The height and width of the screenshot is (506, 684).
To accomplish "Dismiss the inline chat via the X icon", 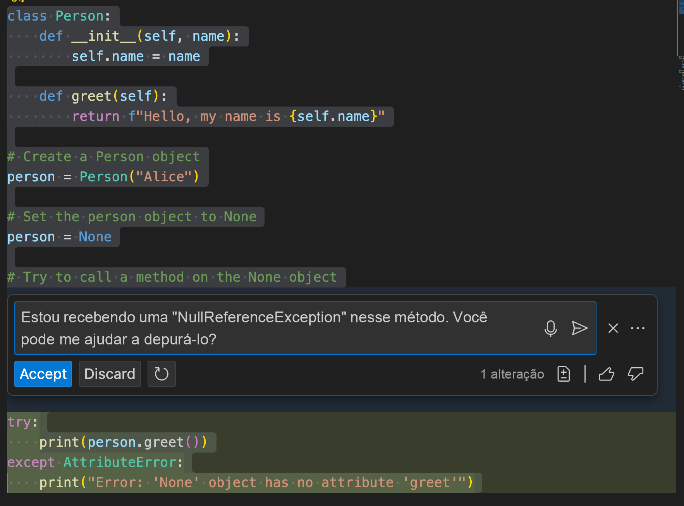I will point(613,328).
